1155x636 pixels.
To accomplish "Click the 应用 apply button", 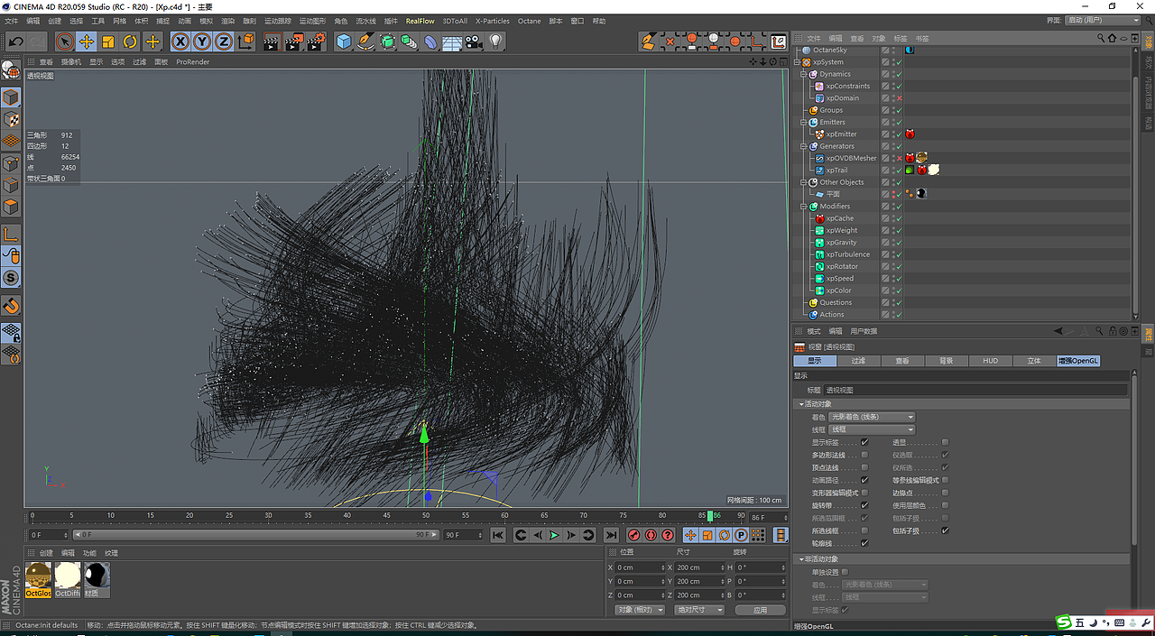I will point(760,610).
